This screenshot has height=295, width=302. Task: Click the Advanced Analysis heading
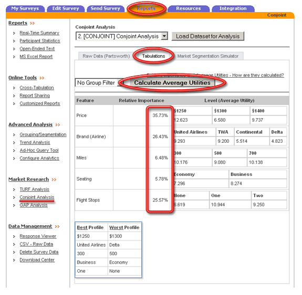pyautogui.click(x=30, y=125)
